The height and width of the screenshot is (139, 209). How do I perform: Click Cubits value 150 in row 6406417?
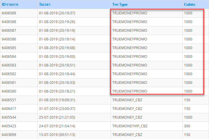coord(187,109)
